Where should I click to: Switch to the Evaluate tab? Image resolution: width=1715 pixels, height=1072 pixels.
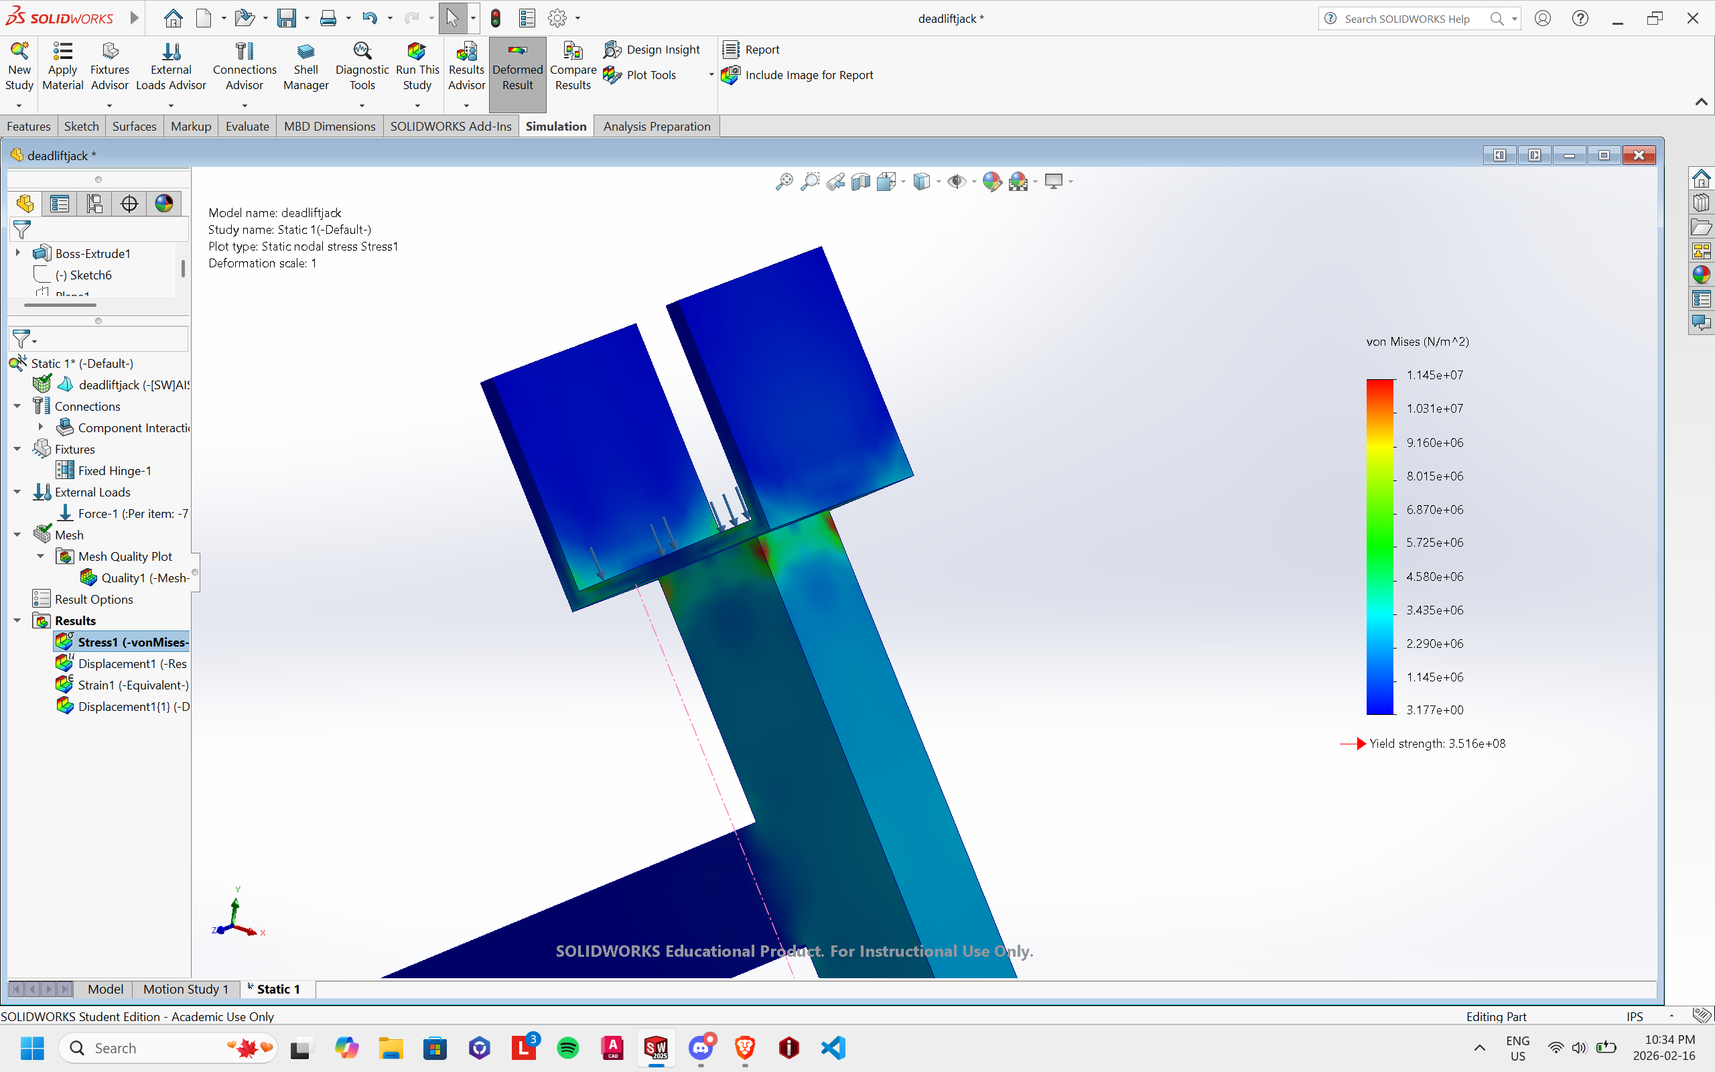pos(247,126)
